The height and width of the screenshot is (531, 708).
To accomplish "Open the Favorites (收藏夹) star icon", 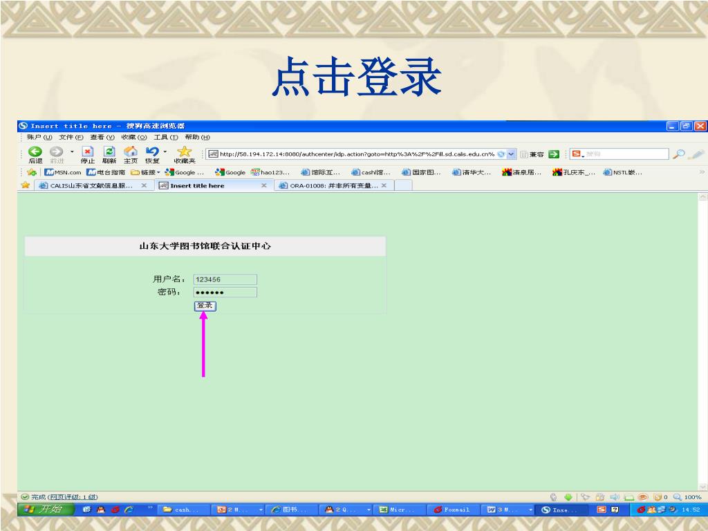I will coord(184,152).
